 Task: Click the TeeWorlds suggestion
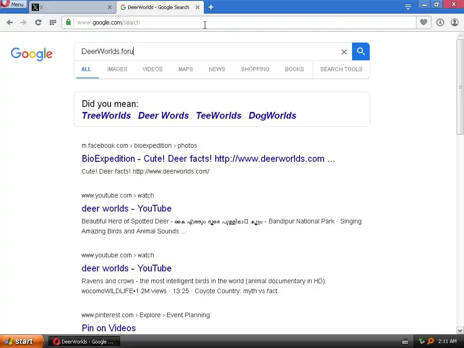219,116
